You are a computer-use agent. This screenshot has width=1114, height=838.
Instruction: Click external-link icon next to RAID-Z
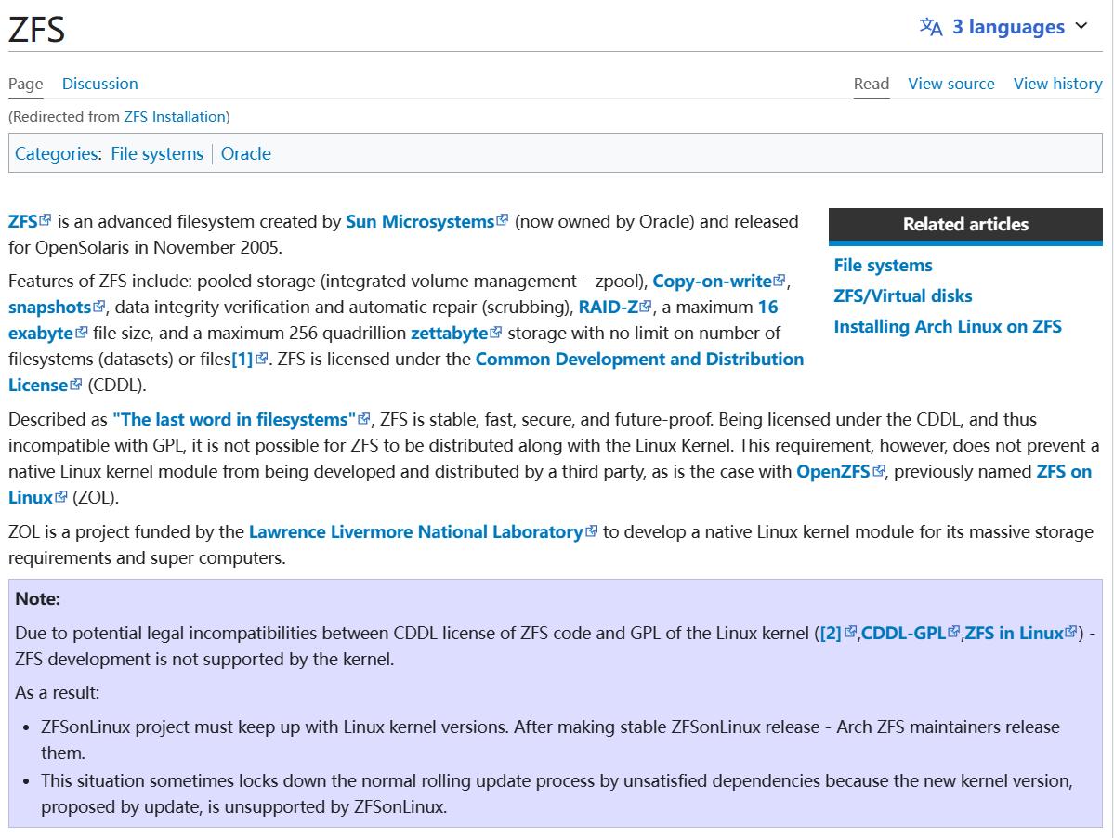646,307
